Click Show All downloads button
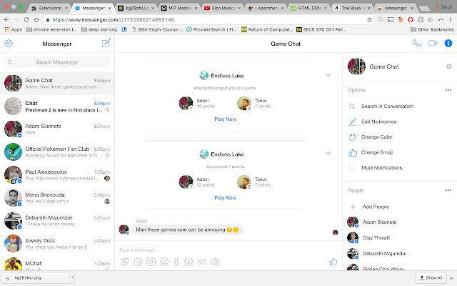 click(431, 277)
